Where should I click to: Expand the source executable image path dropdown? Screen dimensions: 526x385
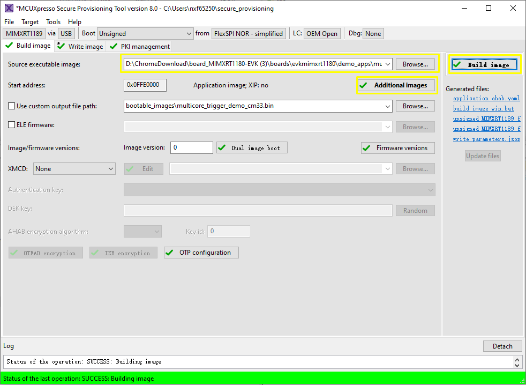(387, 64)
